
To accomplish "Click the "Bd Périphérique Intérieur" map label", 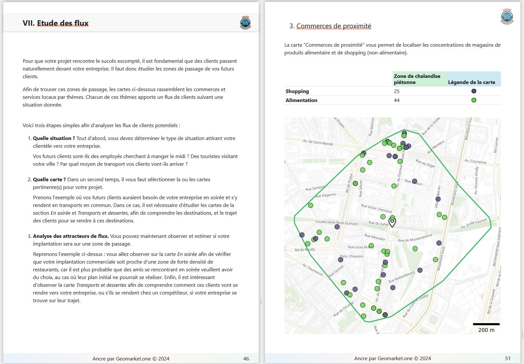I will pyautogui.click(x=497, y=247).
